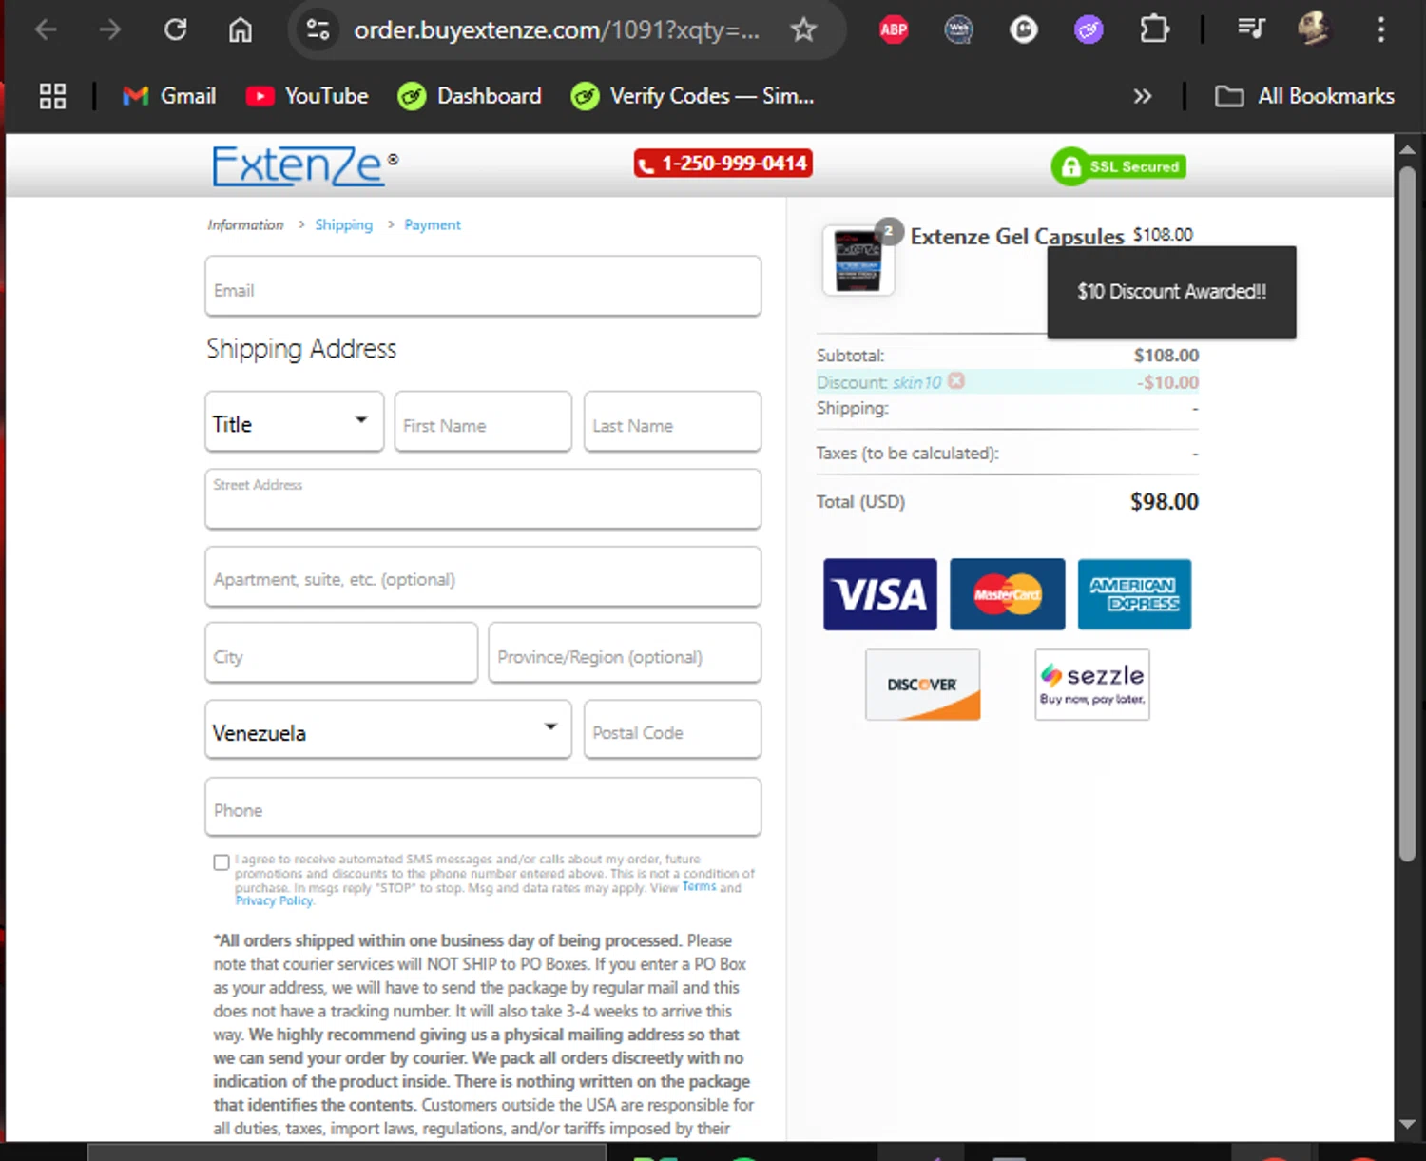Open the All Bookmarks folder

(1304, 96)
